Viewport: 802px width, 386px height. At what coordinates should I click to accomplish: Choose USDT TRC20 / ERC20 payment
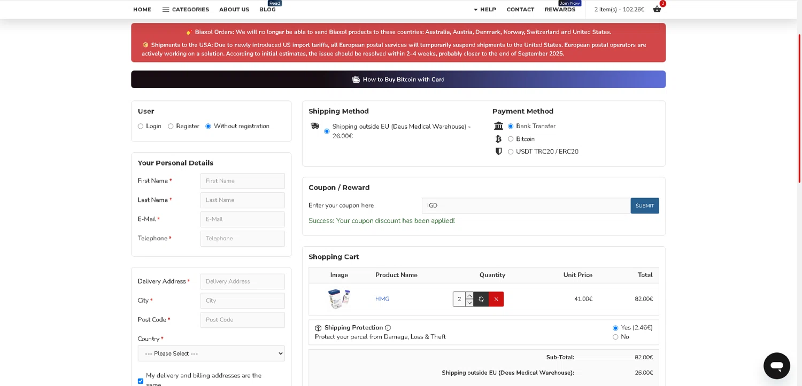tap(511, 152)
